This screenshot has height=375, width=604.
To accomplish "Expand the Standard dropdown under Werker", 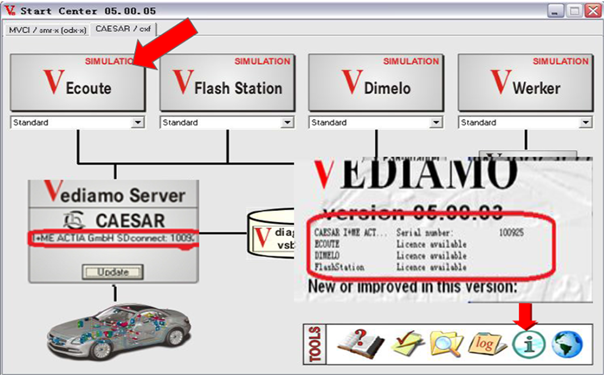I will point(585,123).
